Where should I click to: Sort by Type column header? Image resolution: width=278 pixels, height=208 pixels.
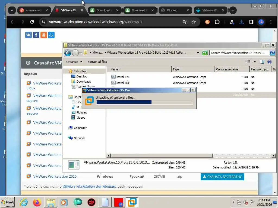193,69
